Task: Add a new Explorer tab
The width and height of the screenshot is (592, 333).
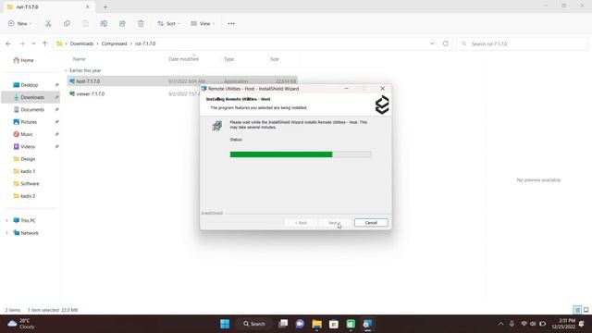Action: click(x=105, y=6)
